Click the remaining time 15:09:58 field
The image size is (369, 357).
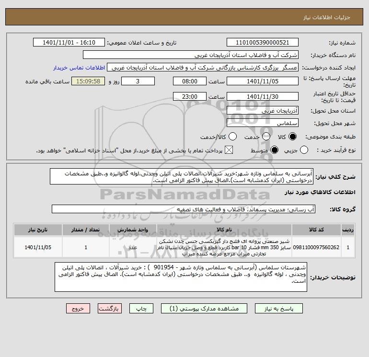88,81
